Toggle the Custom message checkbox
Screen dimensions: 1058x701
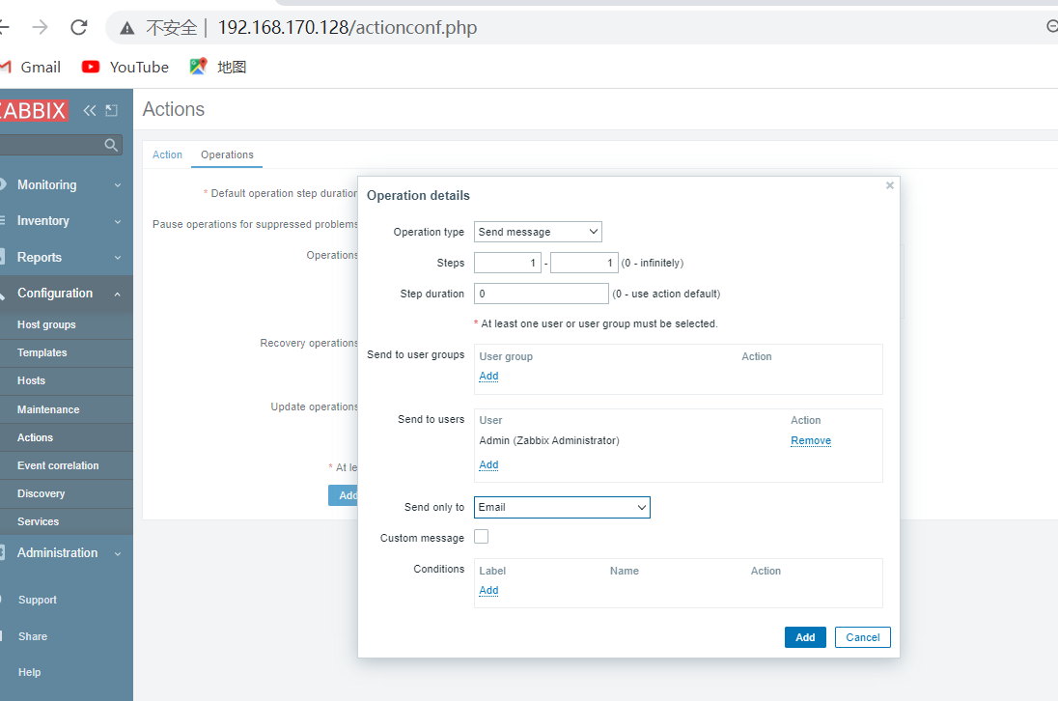coord(481,537)
